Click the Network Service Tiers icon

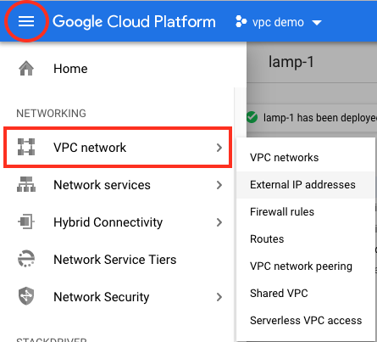click(x=26, y=259)
